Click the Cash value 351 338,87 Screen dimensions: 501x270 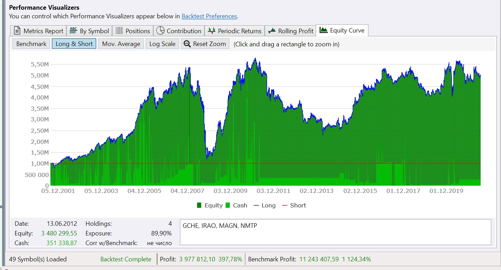tap(62, 243)
